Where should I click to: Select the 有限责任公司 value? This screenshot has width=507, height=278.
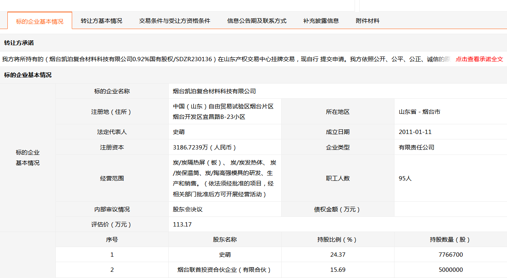click(x=416, y=148)
